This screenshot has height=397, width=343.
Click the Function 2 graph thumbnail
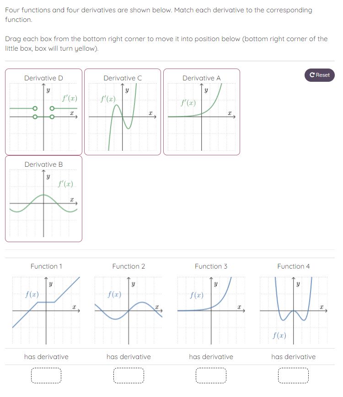(129, 308)
